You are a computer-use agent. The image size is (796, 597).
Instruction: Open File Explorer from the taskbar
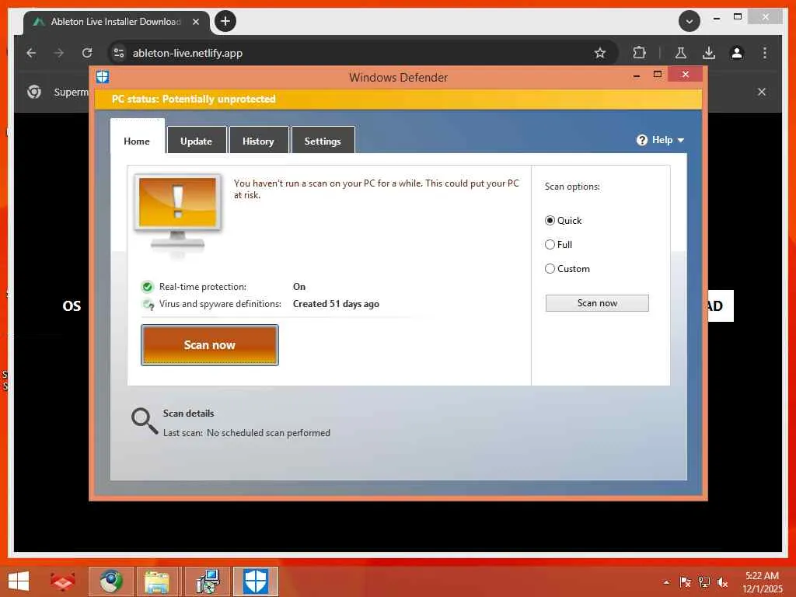click(x=157, y=581)
